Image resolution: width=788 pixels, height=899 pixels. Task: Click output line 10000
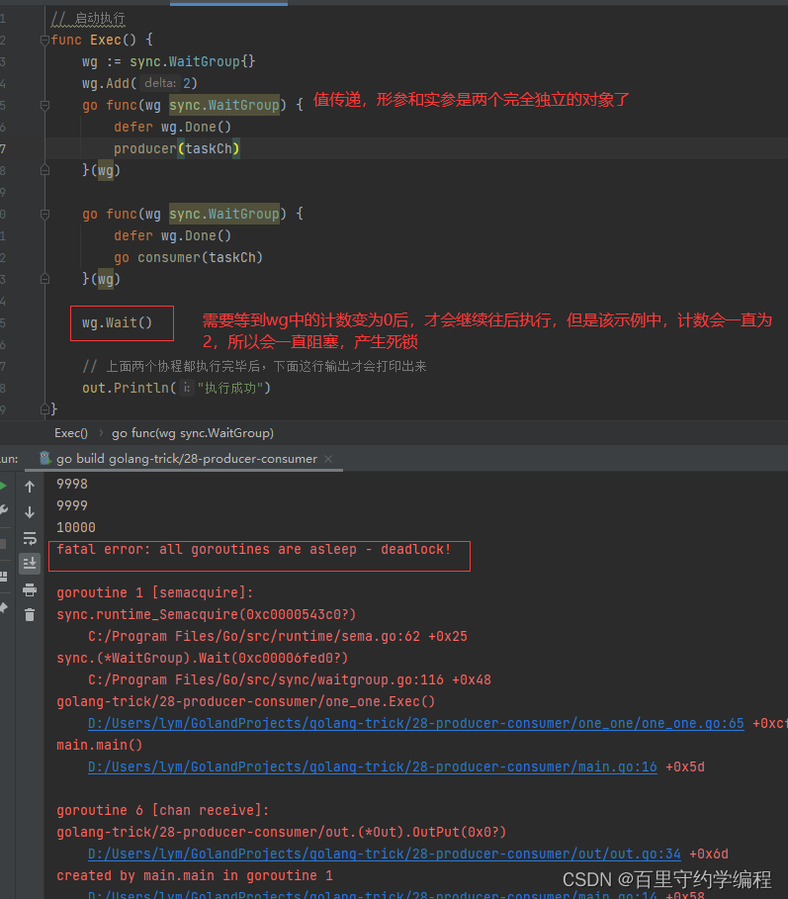point(76,528)
